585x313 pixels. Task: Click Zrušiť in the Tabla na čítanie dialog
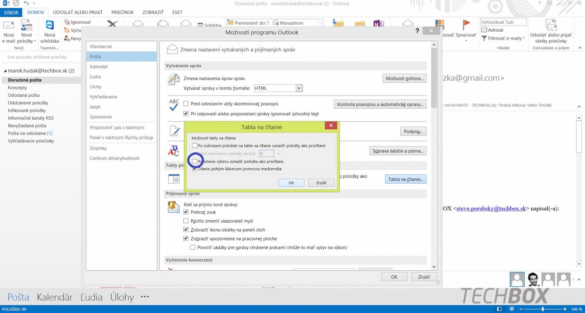(x=321, y=183)
